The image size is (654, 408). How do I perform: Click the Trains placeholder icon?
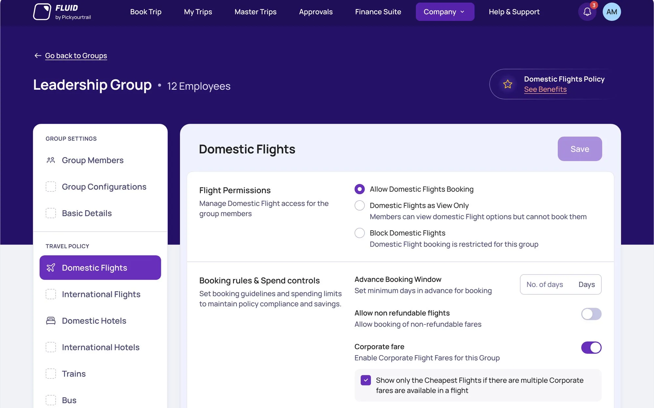click(x=51, y=373)
